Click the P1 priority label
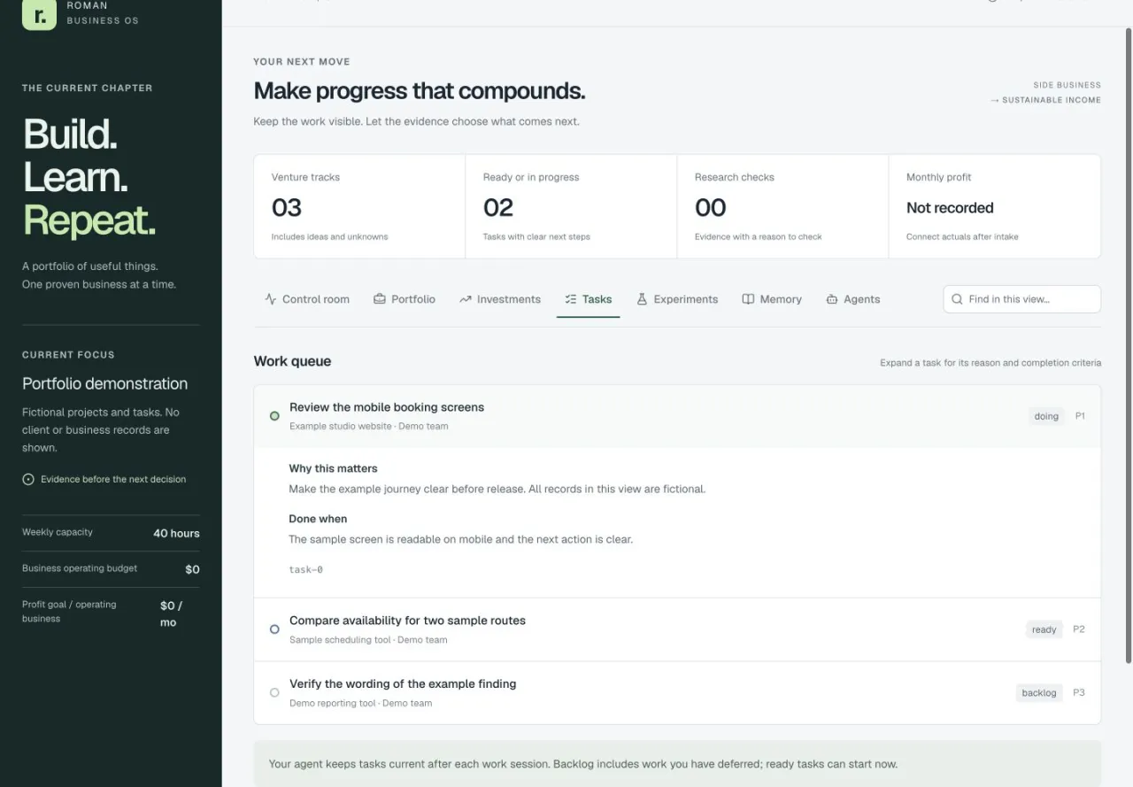The image size is (1133, 787). point(1080,416)
